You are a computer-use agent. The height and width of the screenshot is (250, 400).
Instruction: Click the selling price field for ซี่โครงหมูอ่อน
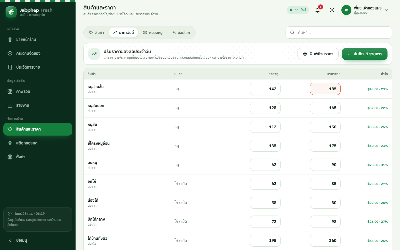[325, 146]
